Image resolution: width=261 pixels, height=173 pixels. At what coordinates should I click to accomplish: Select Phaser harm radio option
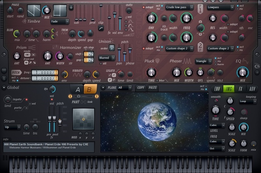[215, 64]
